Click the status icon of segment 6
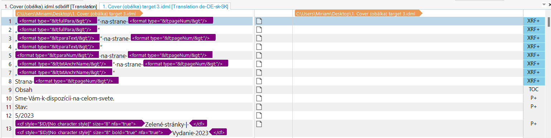 tap(259, 64)
